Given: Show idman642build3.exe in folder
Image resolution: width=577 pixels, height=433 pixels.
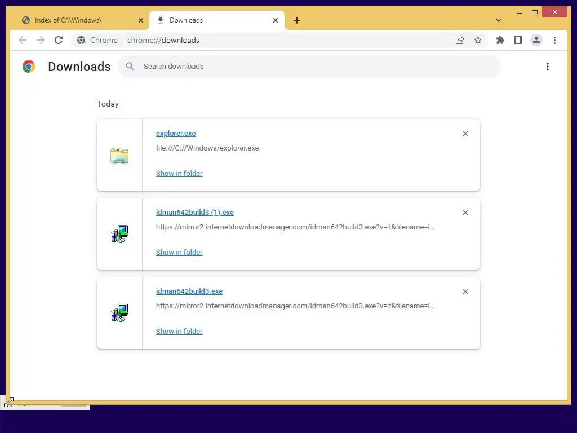Looking at the screenshot, I should coord(179,331).
